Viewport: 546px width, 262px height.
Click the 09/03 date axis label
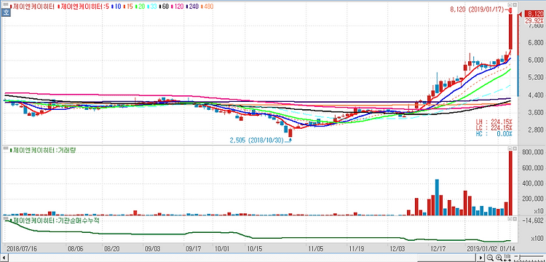click(153, 249)
